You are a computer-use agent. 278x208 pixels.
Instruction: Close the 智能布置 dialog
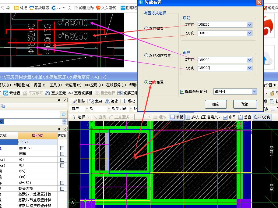[259, 2]
